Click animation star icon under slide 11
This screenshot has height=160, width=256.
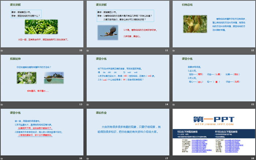point(88,50)
